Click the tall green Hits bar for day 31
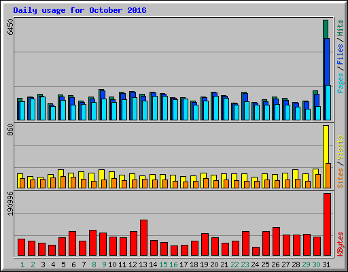This screenshot has height=272, width=348. (326, 29)
